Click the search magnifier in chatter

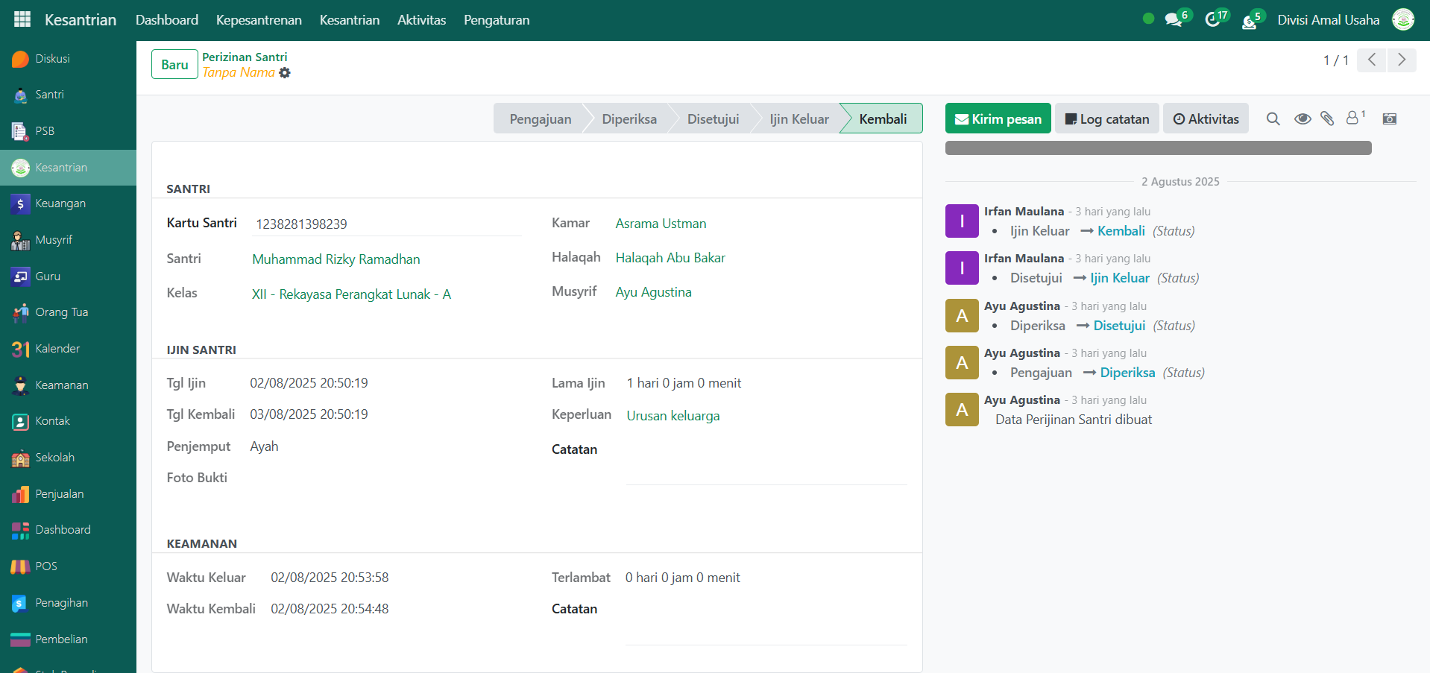[x=1273, y=119]
